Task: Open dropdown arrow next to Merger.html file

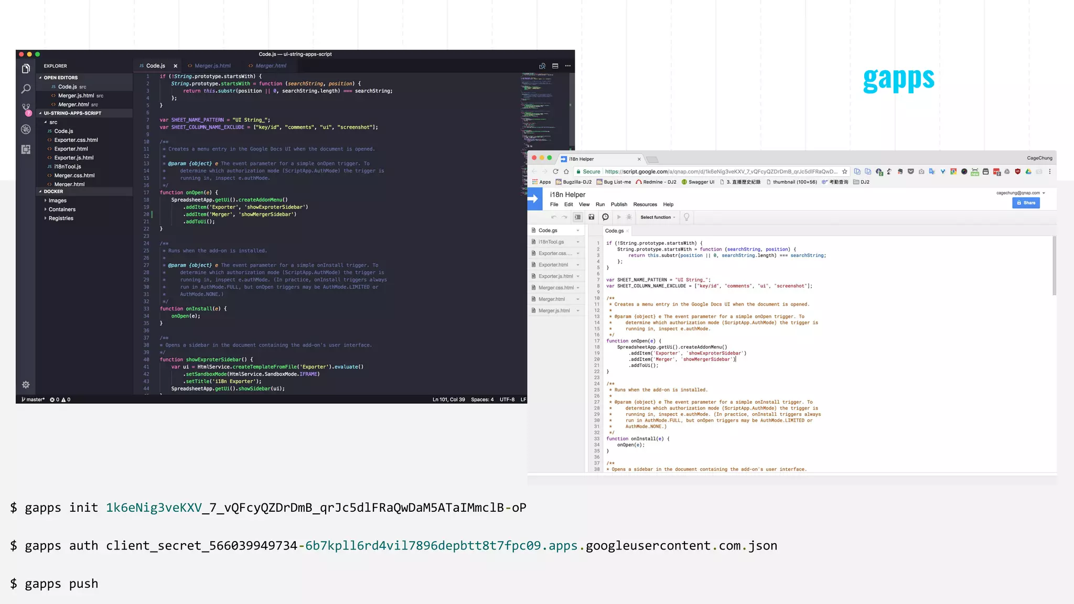Action: click(578, 299)
